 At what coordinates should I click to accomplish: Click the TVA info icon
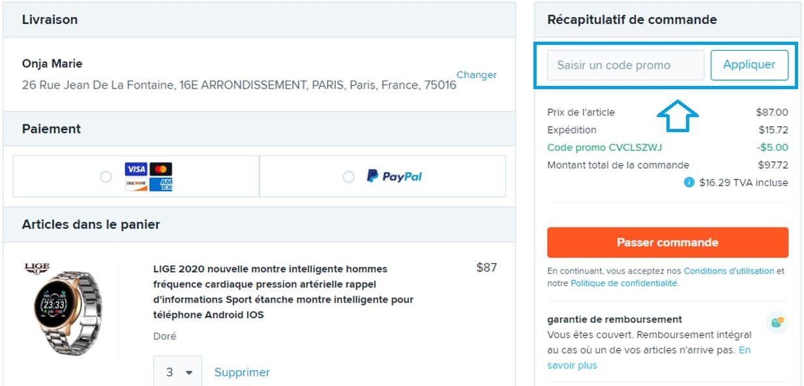point(689,183)
